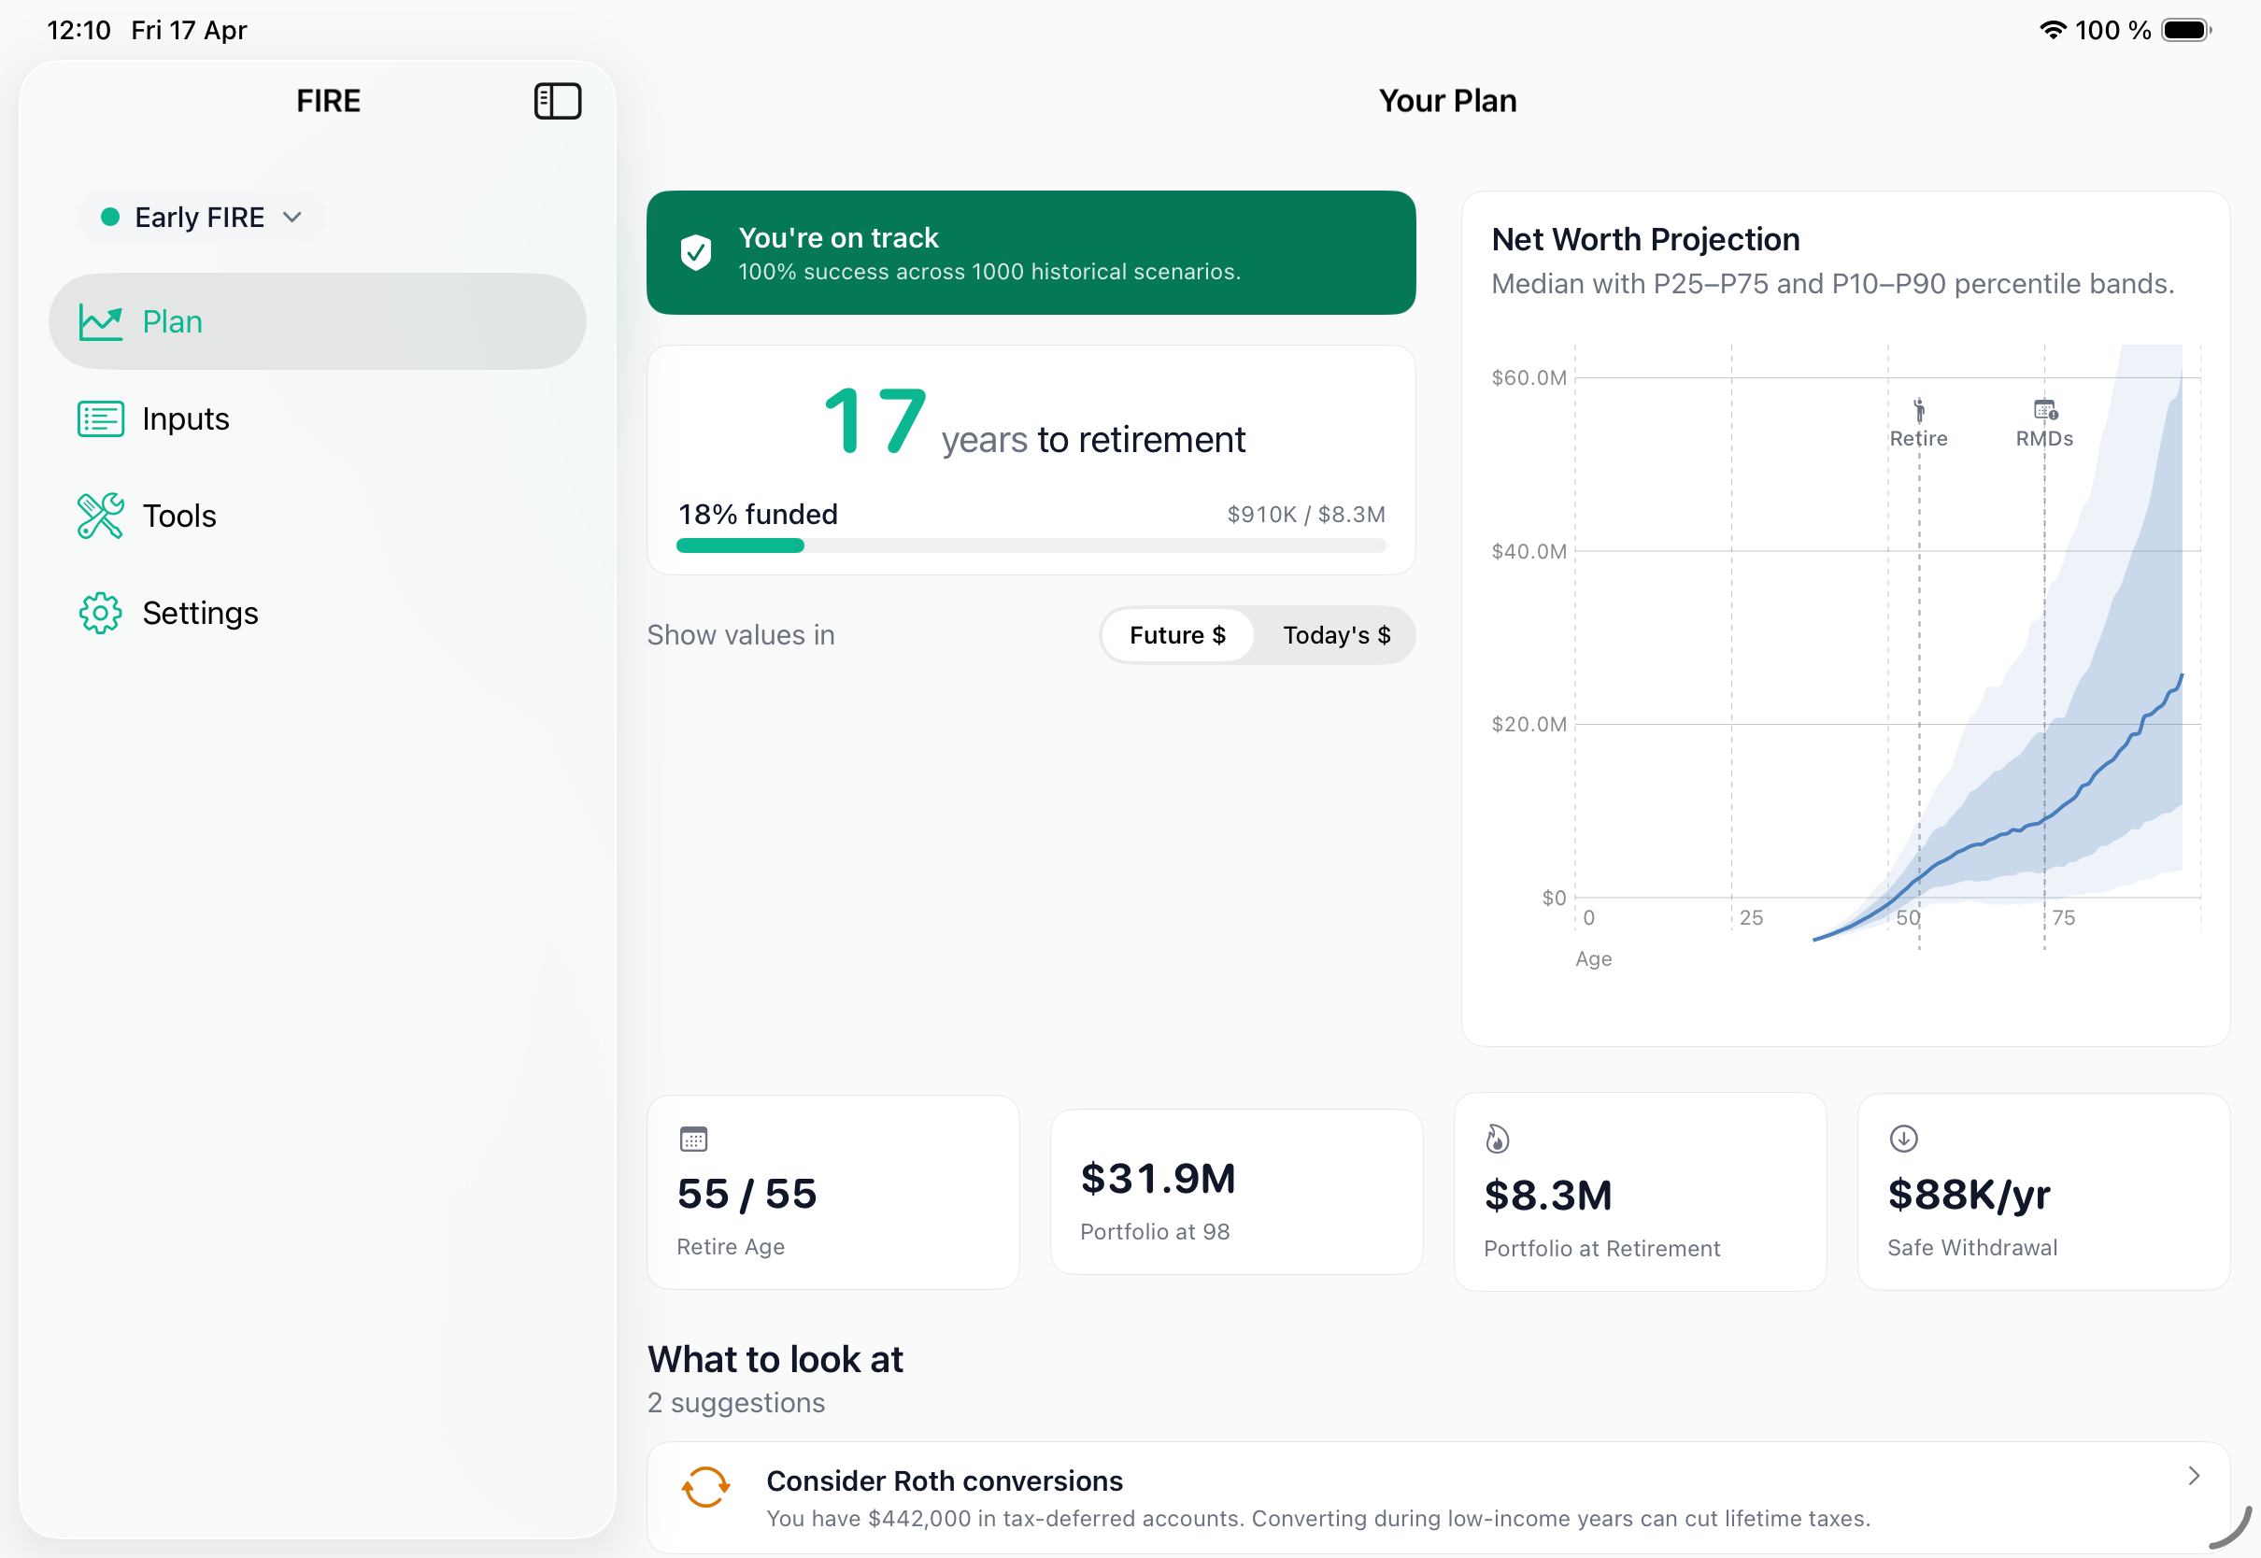Click the 100% success across 1000 scenarios text

pos(988,272)
